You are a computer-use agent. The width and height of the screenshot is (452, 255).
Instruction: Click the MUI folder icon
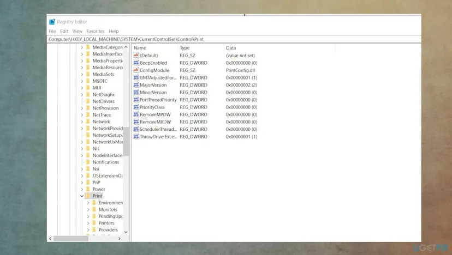(88, 88)
